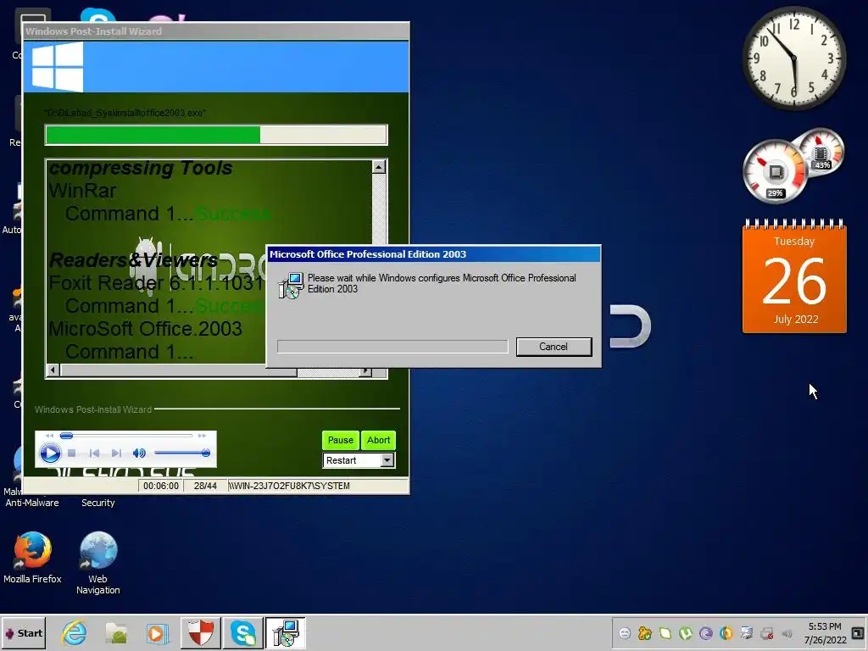
Task: Click the WIN-23J7O2FU8K7\SYSTEM status text
Action: point(289,486)
